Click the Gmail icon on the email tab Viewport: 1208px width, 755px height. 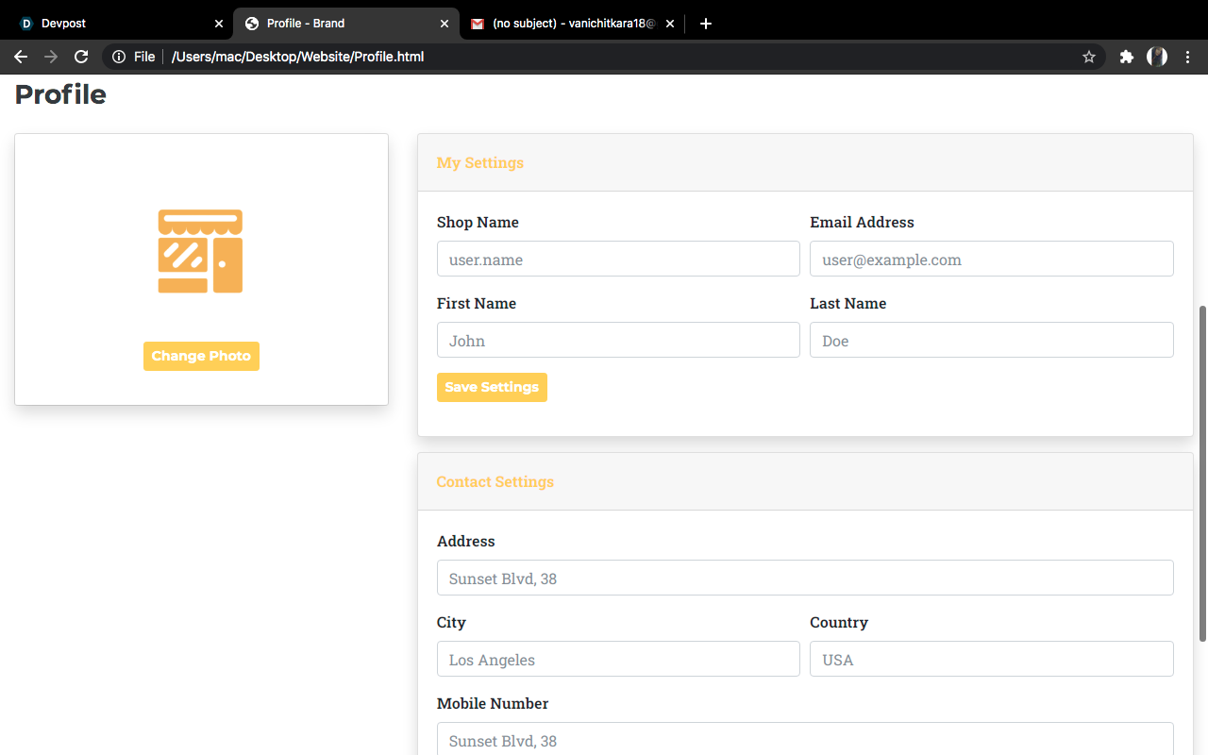(x=476, y=23)
